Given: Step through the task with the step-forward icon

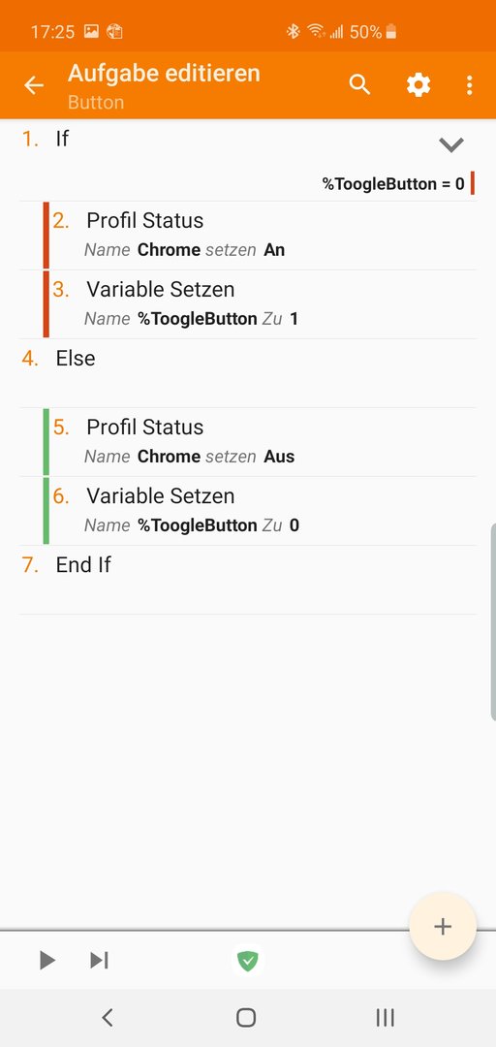Looking at the screenshot, I should (99, 960).
